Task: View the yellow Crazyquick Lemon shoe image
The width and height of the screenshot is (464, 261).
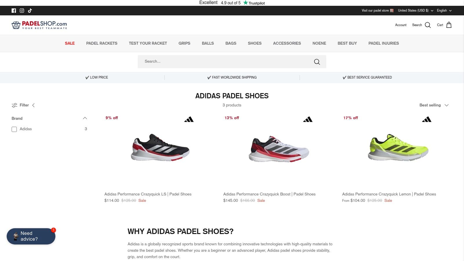Action: pyautogui.click(x=398, y=148)
